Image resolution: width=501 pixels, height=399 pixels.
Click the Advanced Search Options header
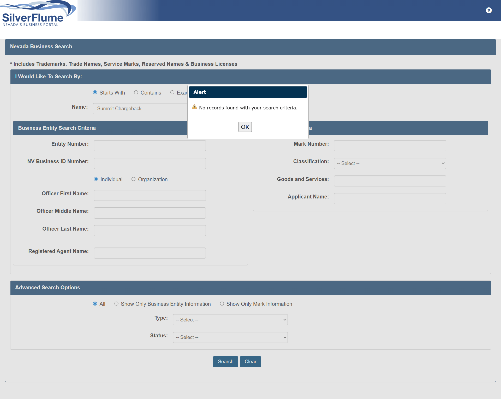click(x=250, y=288)
